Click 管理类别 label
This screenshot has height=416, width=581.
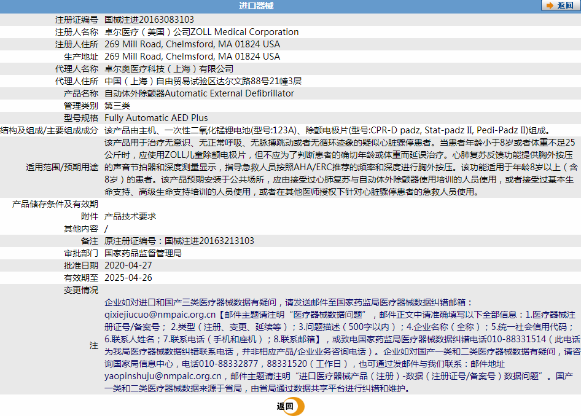tap(81, 106)
